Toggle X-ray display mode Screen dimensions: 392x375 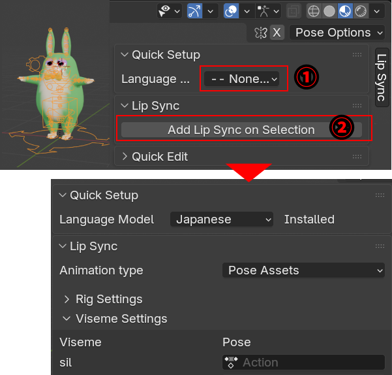click(x=294, y=10)
